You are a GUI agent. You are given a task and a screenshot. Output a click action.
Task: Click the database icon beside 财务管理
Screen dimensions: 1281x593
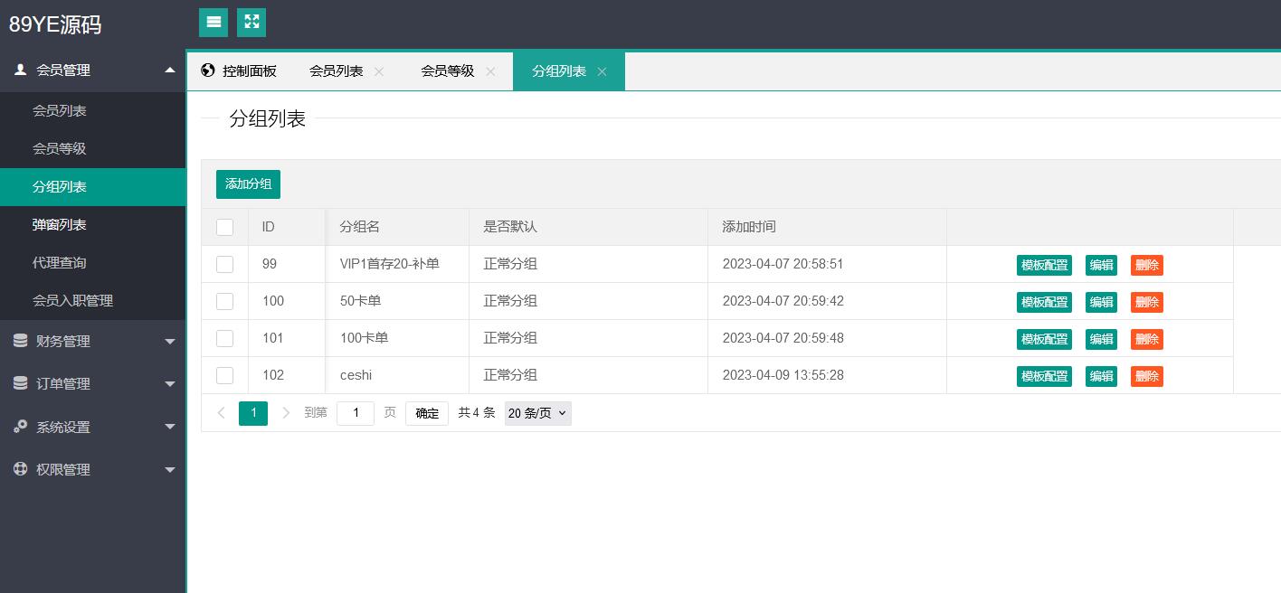tap(20, 341)
